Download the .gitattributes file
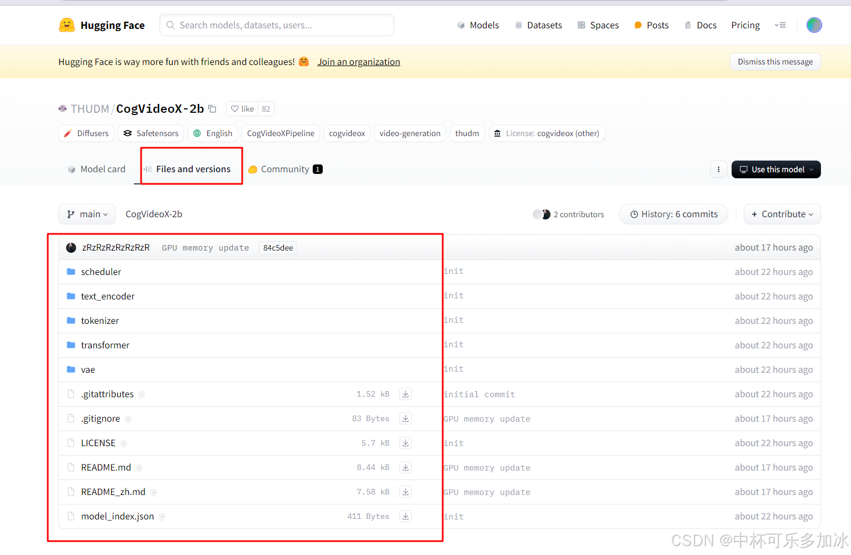 (406, 394)
